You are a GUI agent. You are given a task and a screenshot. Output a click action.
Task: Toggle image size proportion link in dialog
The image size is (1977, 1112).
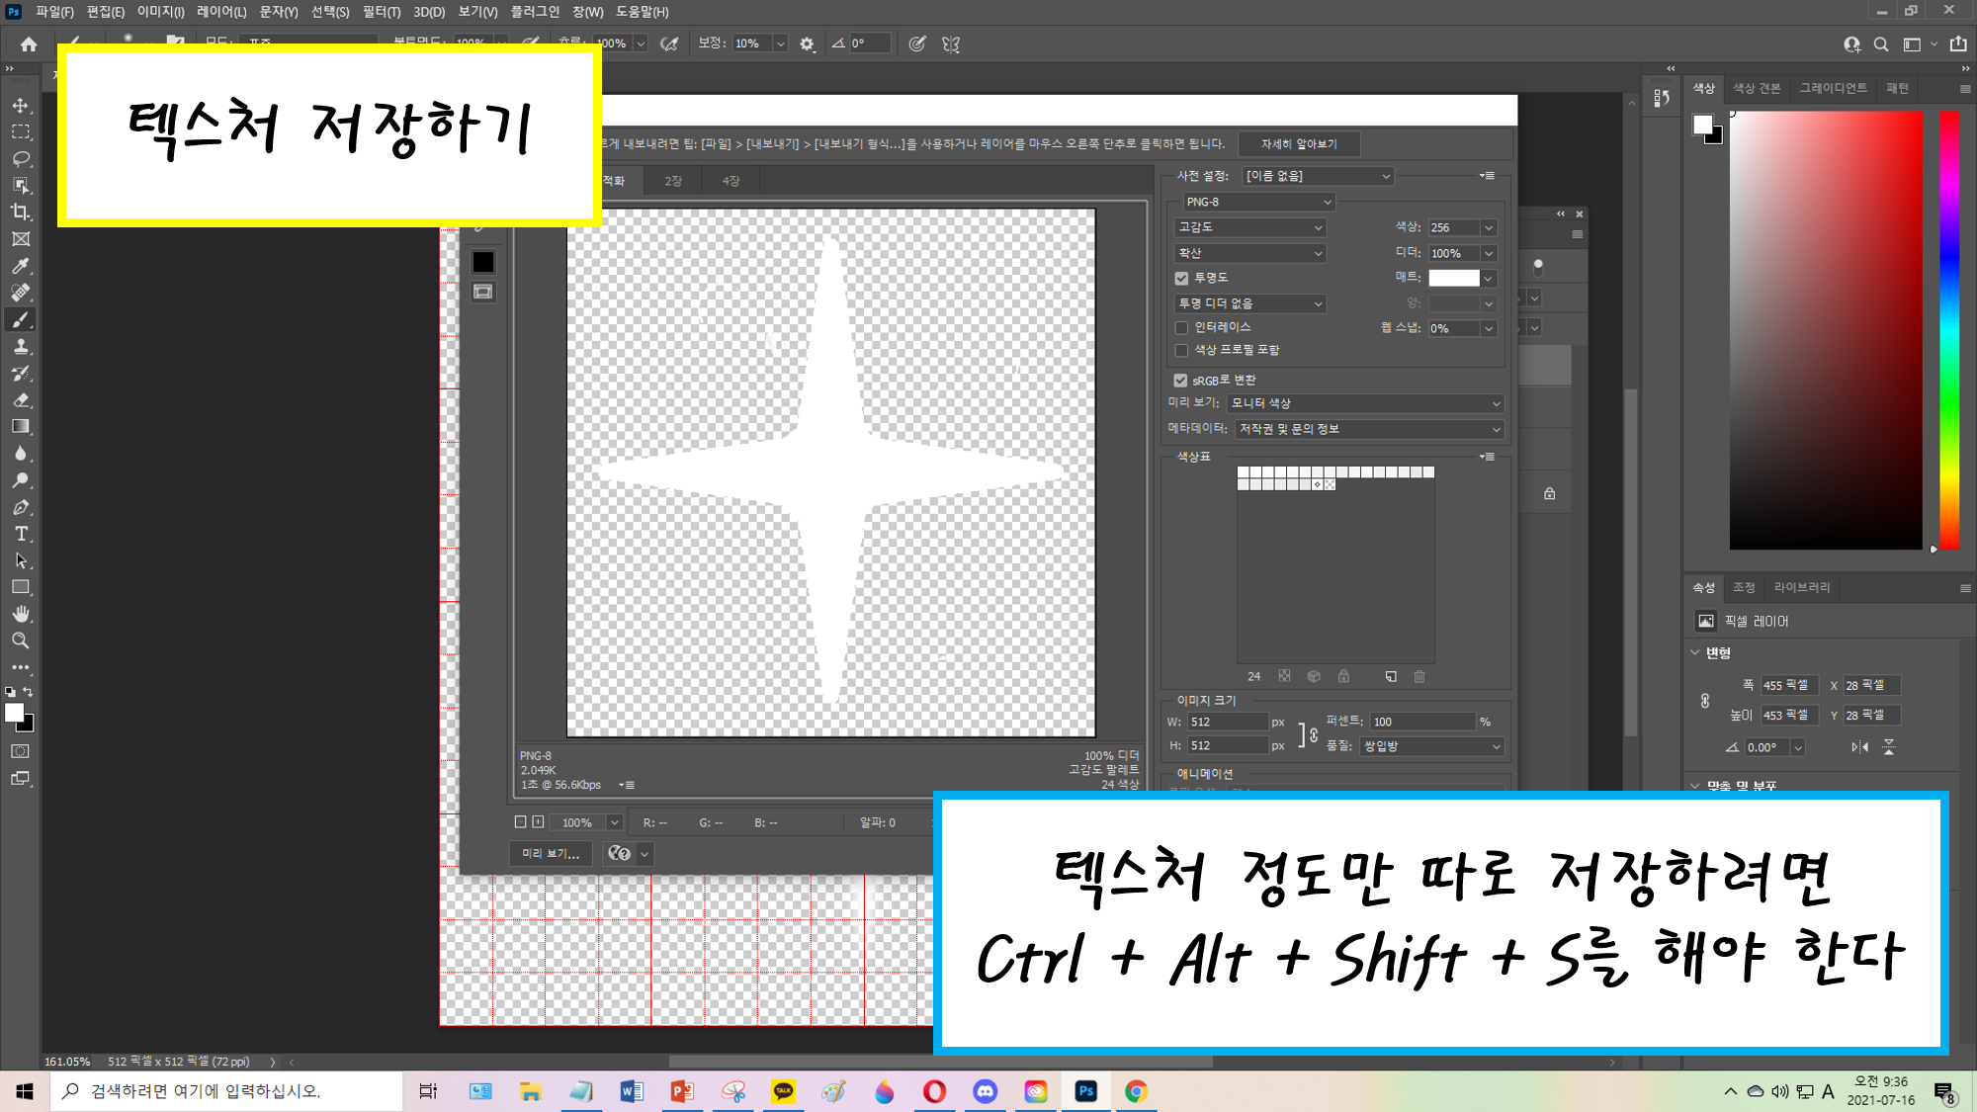click(x=1314, y=734)
